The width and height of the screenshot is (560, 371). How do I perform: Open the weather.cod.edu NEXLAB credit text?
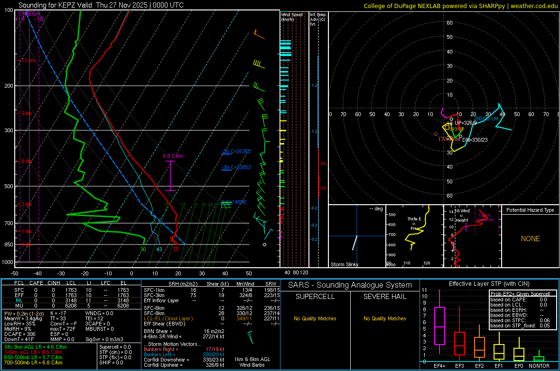460,6
